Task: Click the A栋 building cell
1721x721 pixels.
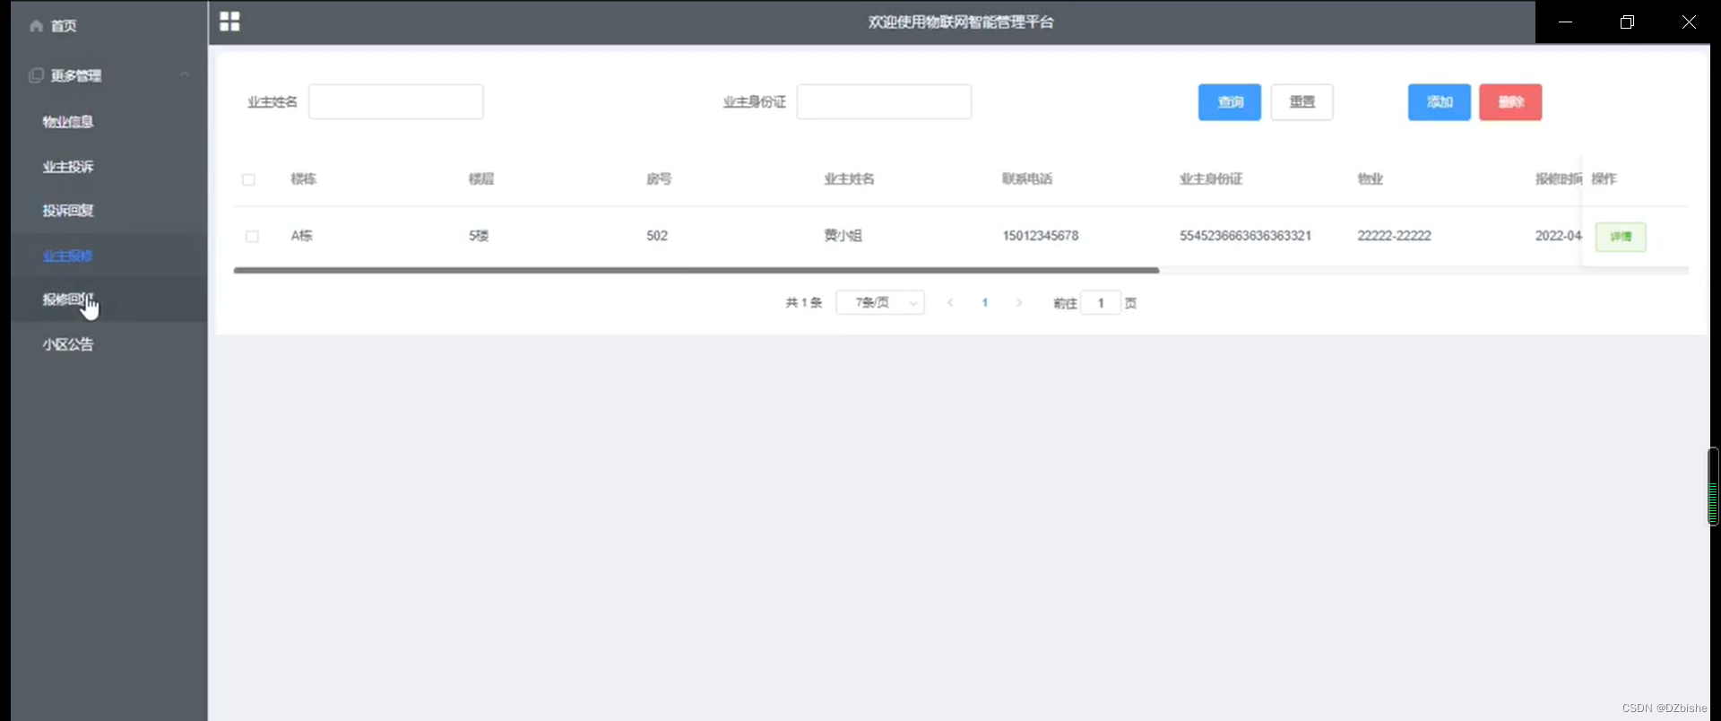Action: [302, 236]
